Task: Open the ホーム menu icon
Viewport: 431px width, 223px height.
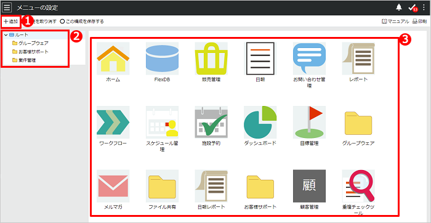Action: [113, 59]
